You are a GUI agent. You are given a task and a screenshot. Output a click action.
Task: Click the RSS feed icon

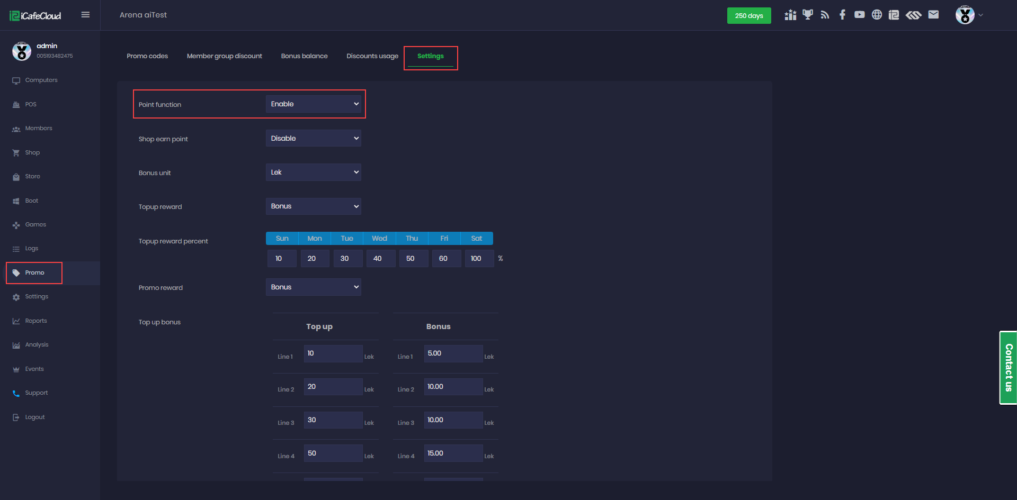pyautogui.click(x=825, y=15)
